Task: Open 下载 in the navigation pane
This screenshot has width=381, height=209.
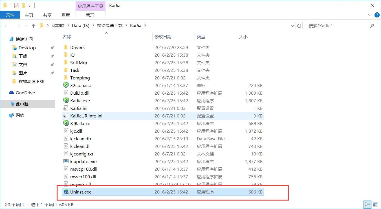Action: [23, 56]
